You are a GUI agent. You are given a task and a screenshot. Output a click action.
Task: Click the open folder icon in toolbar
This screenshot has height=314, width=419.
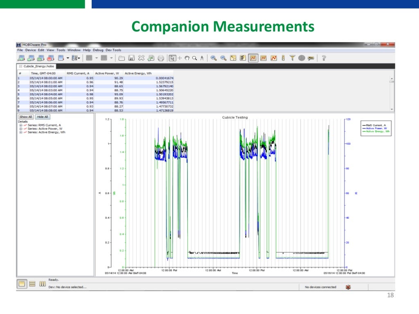(122, 58)
